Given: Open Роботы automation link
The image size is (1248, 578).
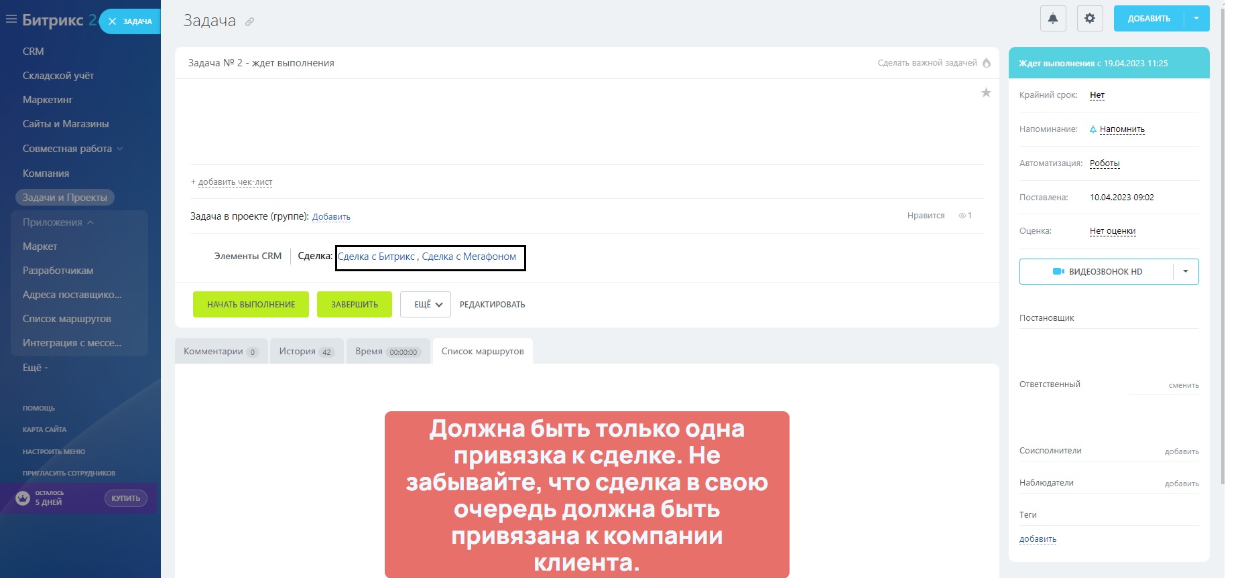Looking at the screenshot, I should click(x=1105, y=163).
